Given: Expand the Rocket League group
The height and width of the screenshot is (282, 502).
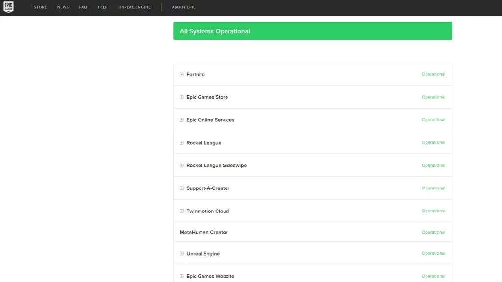Looking at the screenshot, I should [182, 143].
